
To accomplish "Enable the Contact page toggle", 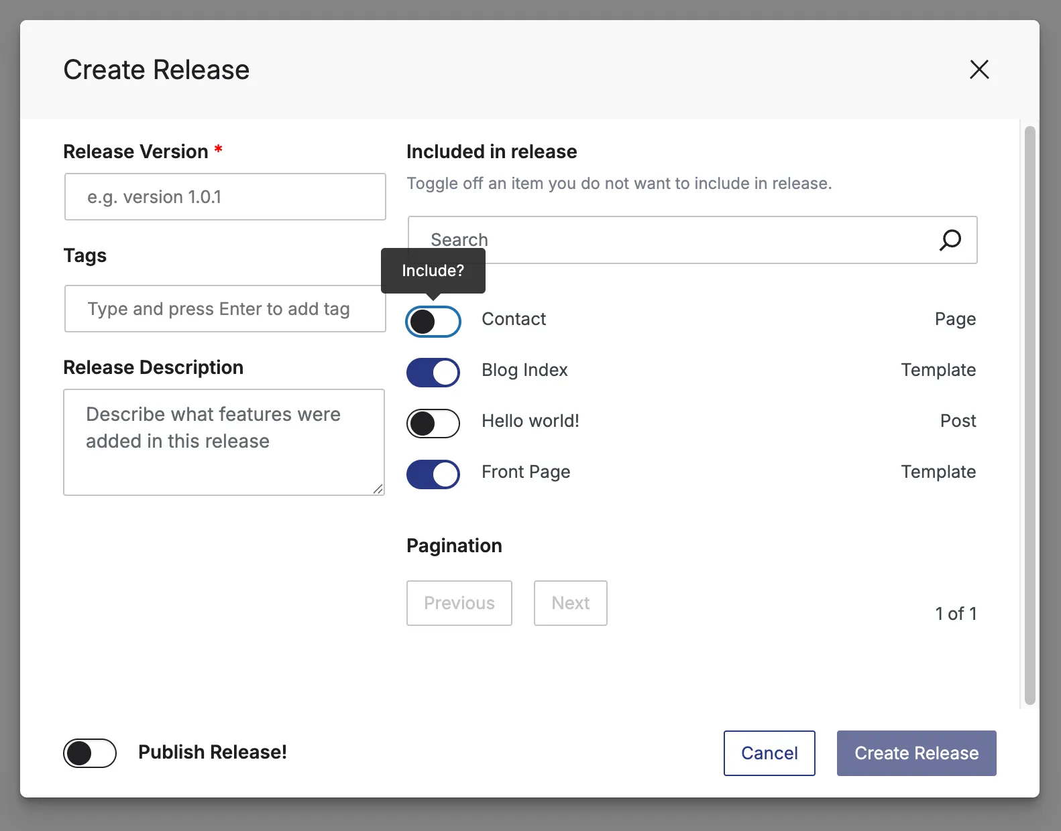I will click(433, 322).
